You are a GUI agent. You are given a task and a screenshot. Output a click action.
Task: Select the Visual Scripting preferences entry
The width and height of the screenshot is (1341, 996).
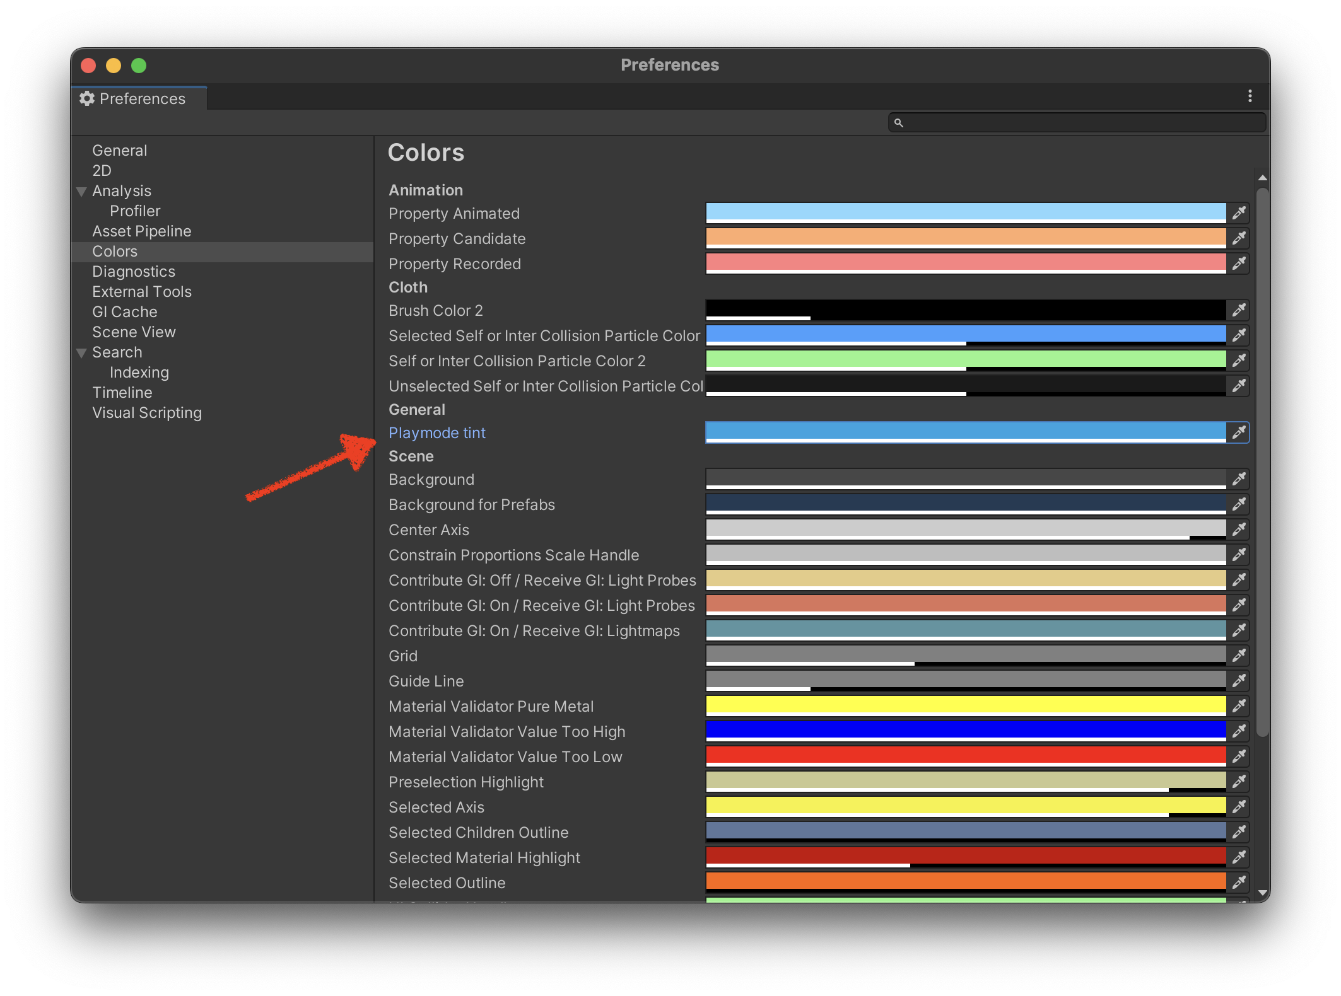146,412
